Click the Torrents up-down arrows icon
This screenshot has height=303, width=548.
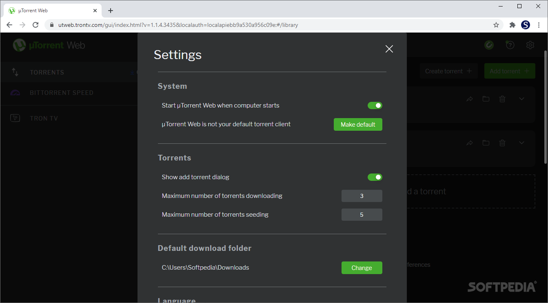[15, 72]
